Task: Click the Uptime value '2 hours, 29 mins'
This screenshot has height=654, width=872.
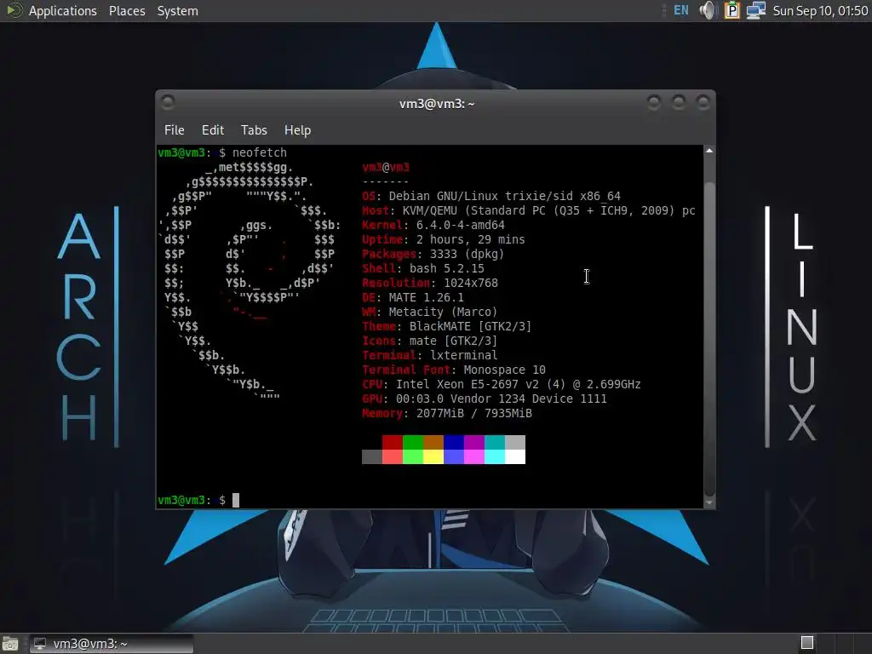Action: pos(470,239)
